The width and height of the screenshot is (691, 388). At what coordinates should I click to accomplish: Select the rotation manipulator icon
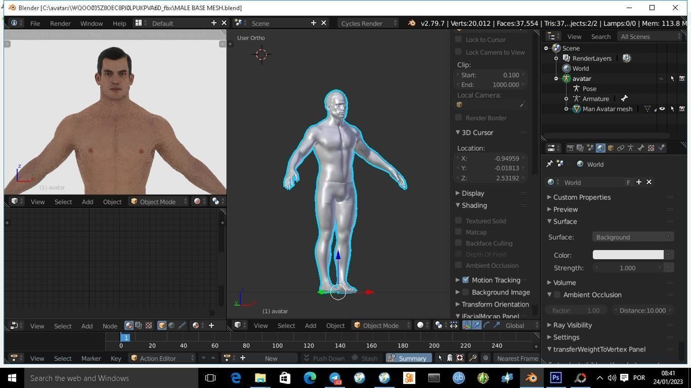pyautogui.click(x=486, y=325)
